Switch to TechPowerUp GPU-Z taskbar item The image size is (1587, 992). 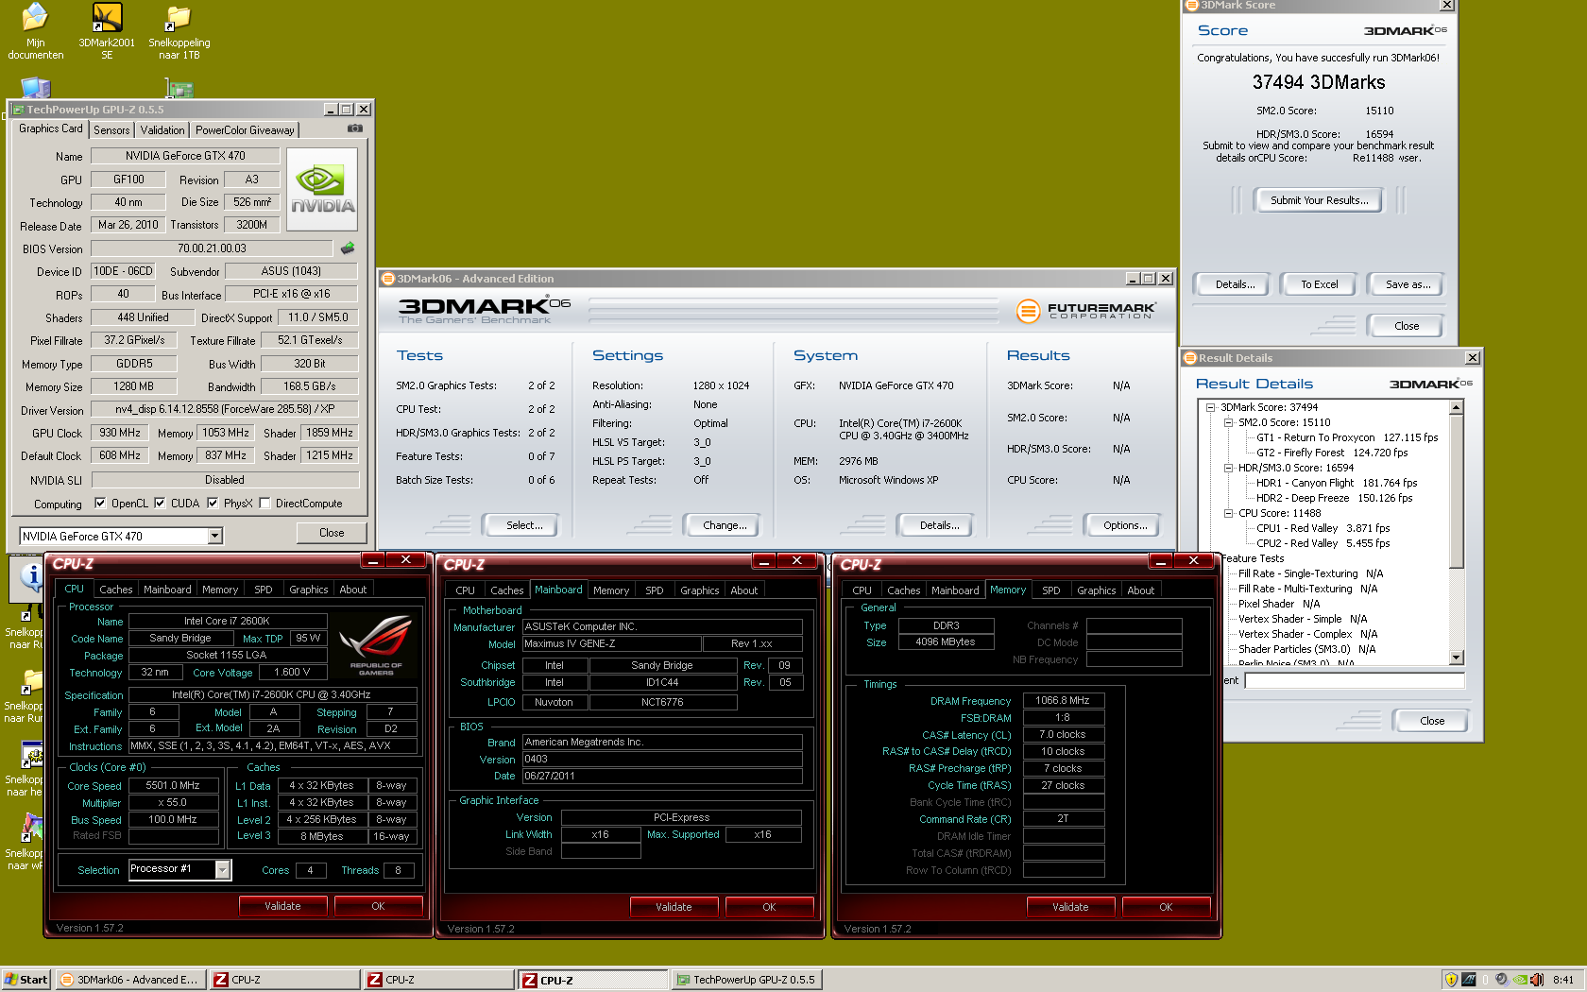[747, 980]
